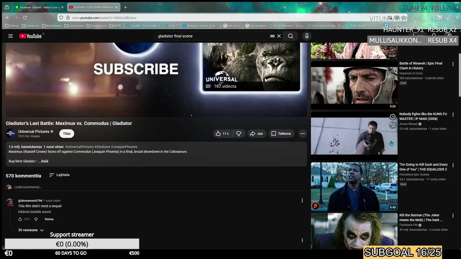The height and width of the screenshot is (259, 461).
Task: Open options for the IP MAN video
Action: (x=453, y=115)
